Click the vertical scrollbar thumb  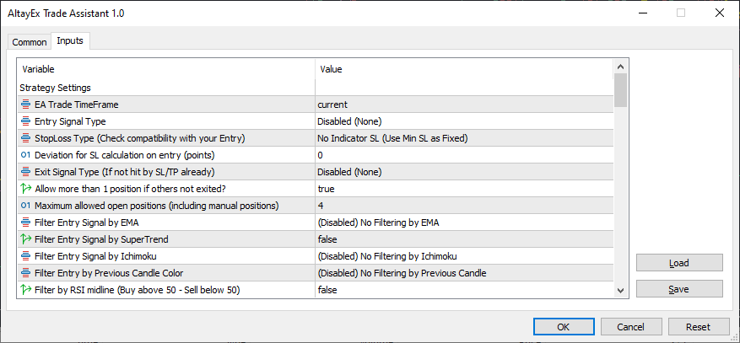click(x=620, y=90)
